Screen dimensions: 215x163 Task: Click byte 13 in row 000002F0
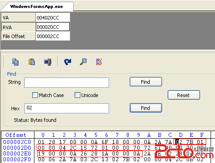click(x=105, y=159)
